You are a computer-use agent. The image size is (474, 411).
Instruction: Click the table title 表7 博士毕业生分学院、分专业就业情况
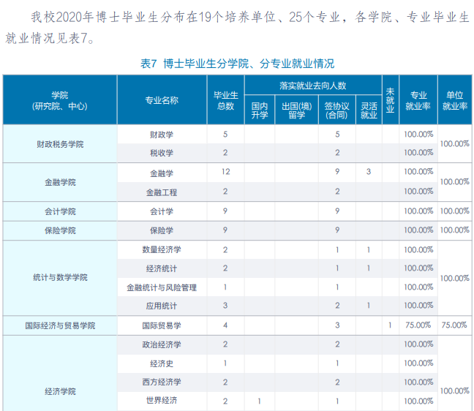point(237,64)
